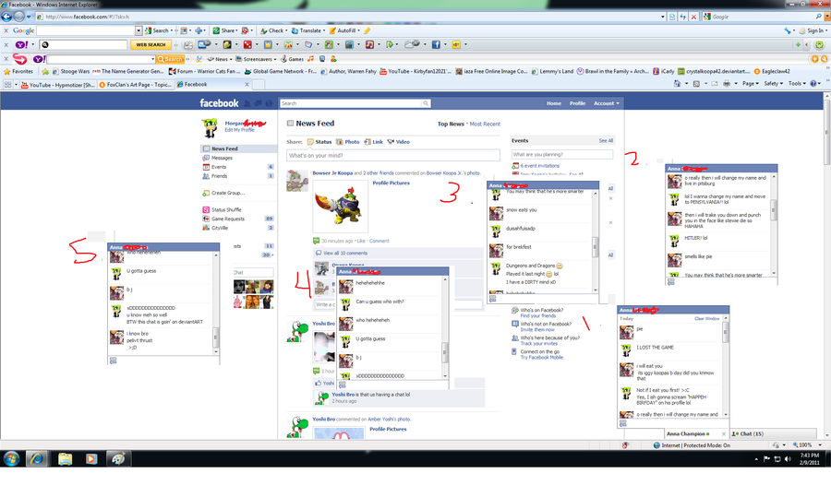This screenshot has height=497, width=831.
Task: Click Game Requests icon in sidebar
Action: click(x=206, y=219)
